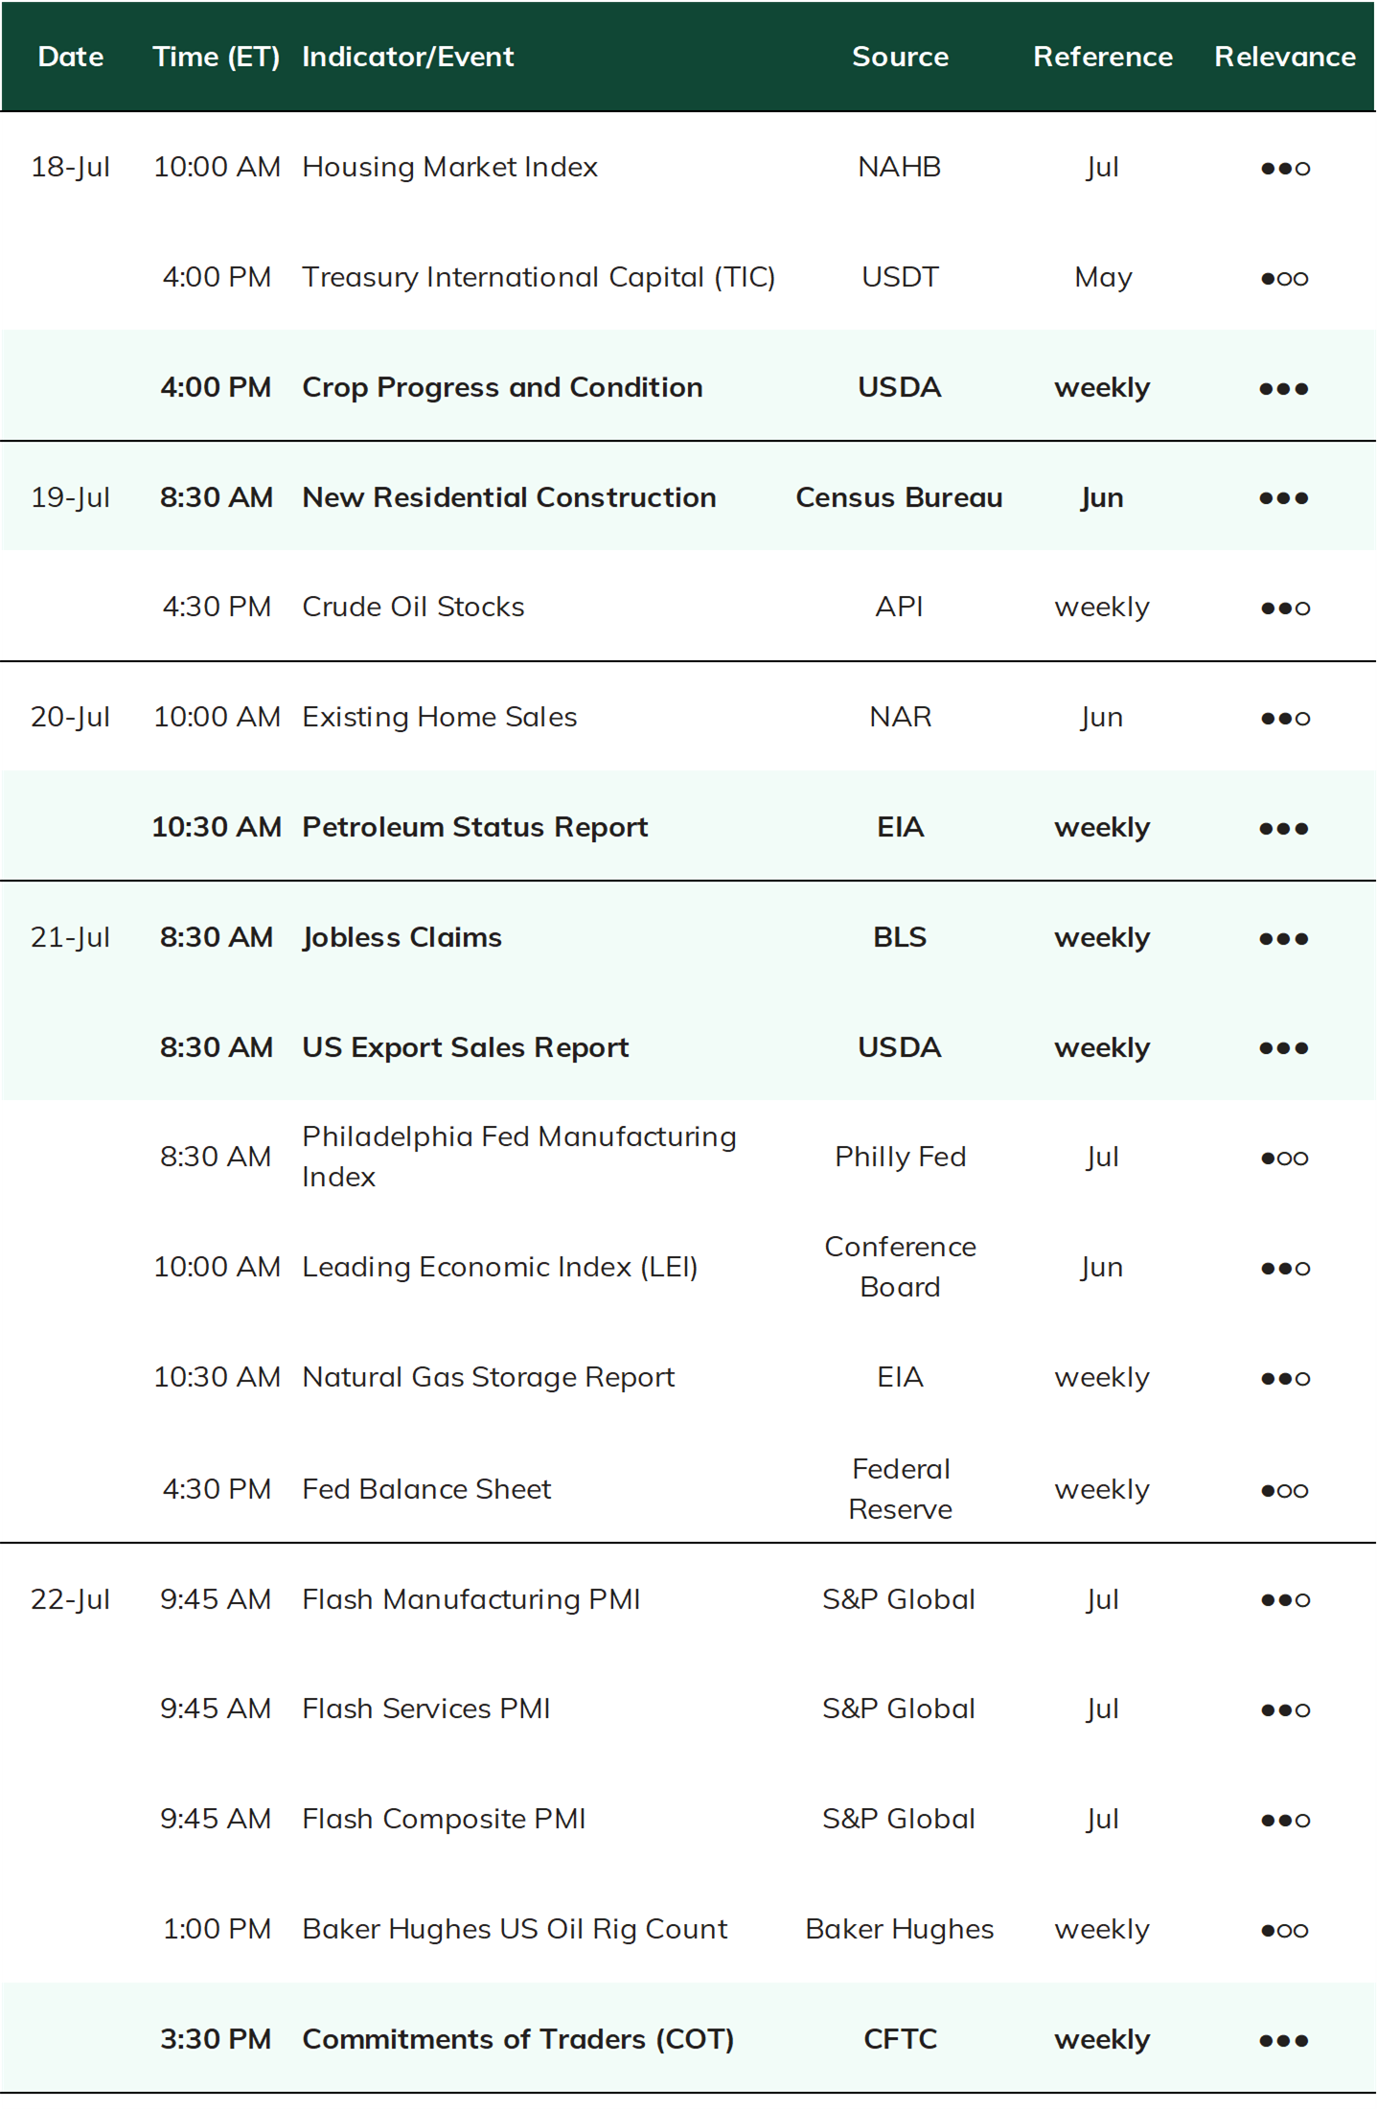The width and height of the screenshot is (1377, 2109).
Task: Click the US Export Sales Report entry
Action: (x=466, y=1047)
